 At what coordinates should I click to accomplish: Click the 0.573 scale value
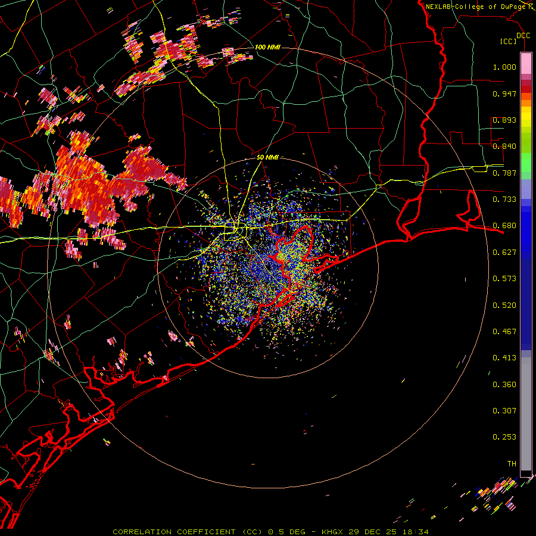pyautogui.click(x=504, y=279)
